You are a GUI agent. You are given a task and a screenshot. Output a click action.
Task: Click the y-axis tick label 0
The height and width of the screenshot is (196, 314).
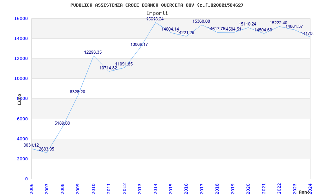pos(26,179)
